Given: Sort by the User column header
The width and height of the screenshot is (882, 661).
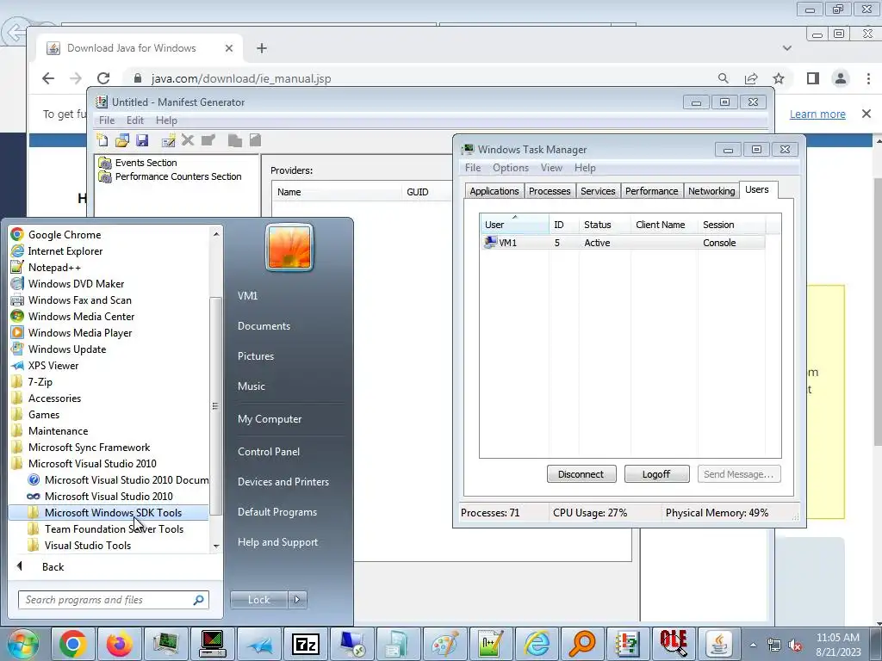Looking at the screenshot, I should [514, 225].
